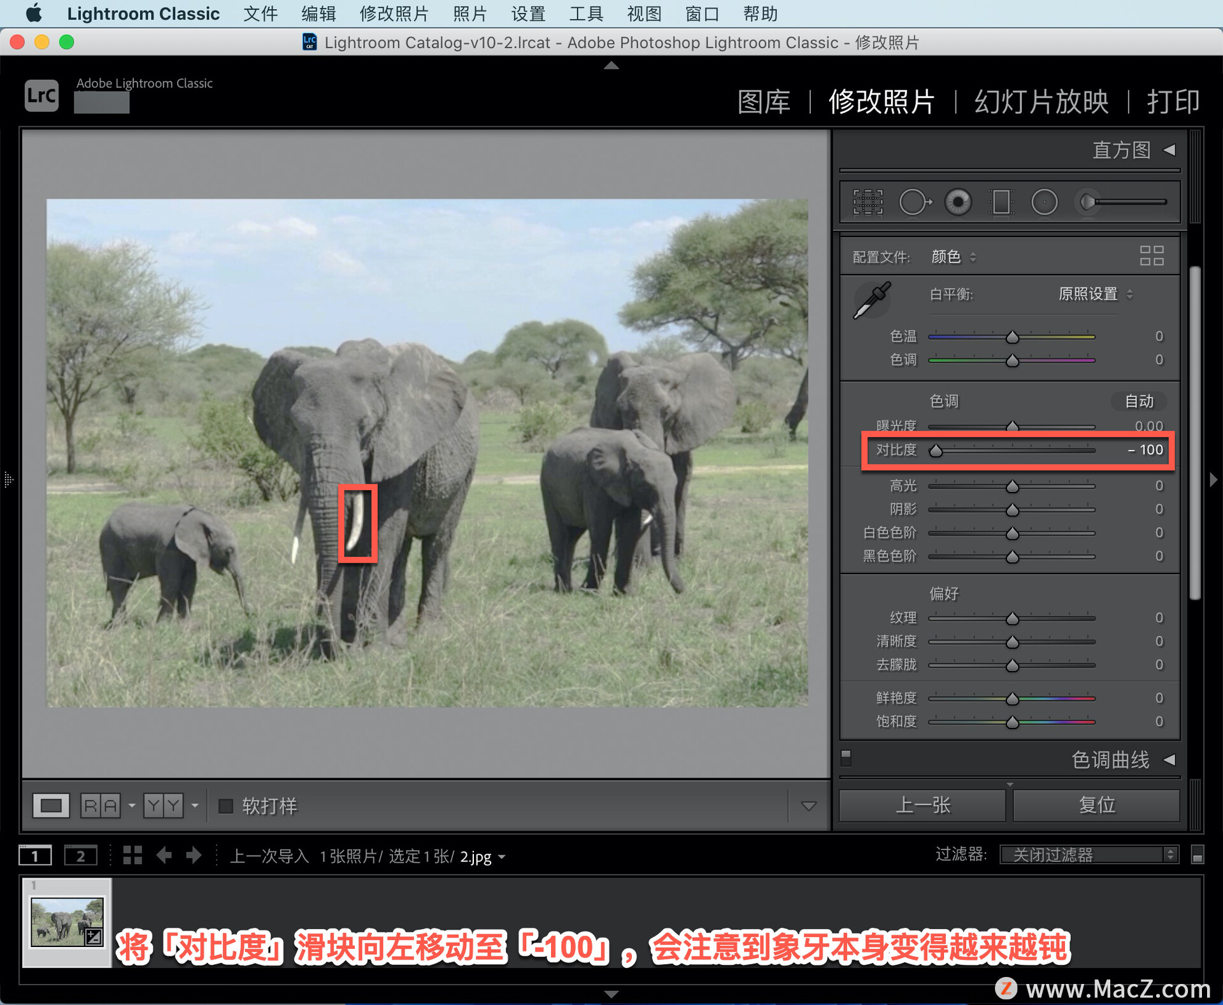Click the 对比度 slider handle
Screen dimensions: 1223x1005
(936, 451)
